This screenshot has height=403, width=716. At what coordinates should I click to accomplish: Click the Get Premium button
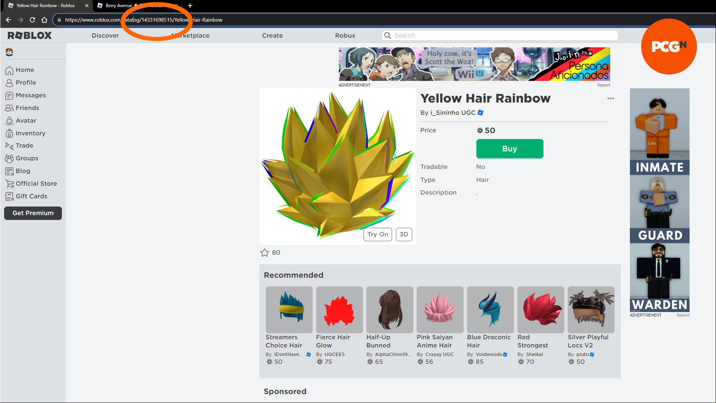33,213
